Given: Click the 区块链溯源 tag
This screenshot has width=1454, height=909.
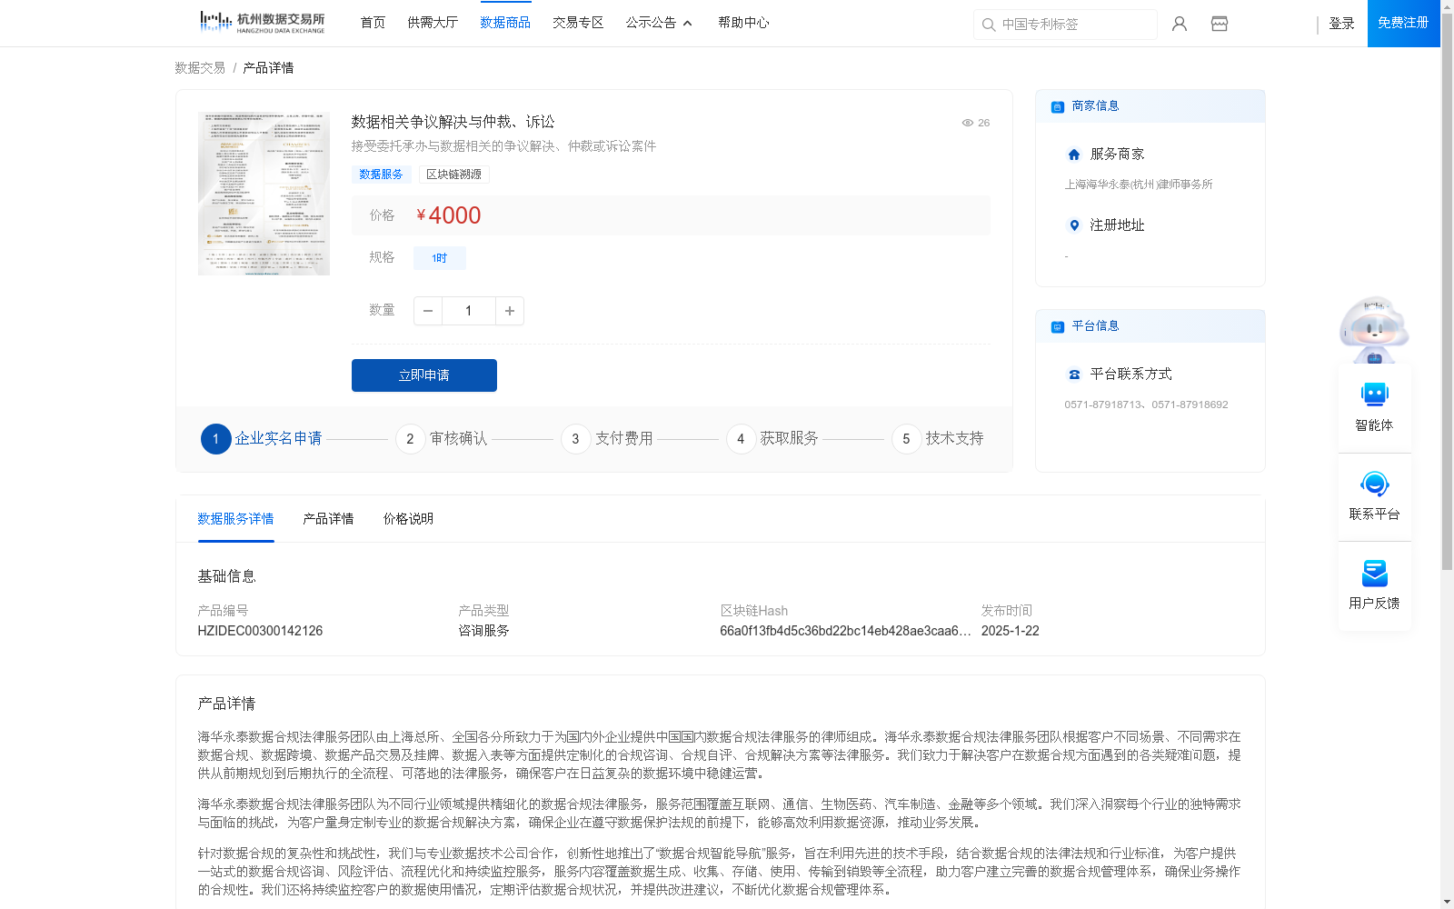Looking at the screenshot, I should tap(453, 175).
